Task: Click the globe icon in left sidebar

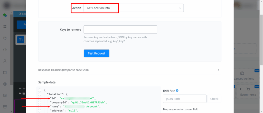Action: [5, 84]
